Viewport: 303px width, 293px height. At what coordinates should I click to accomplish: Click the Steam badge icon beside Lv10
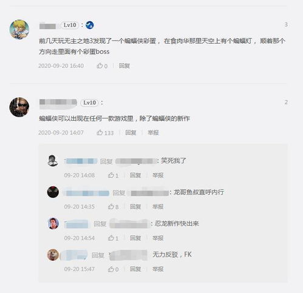(x=90, y=25)
